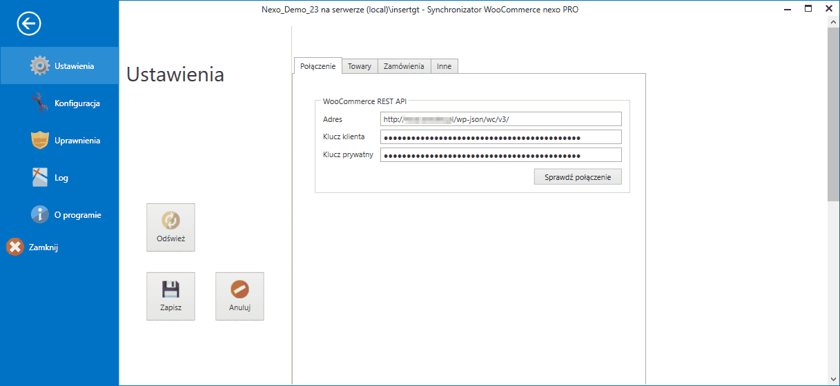Focus the Adres URL field

pos(501,119)
